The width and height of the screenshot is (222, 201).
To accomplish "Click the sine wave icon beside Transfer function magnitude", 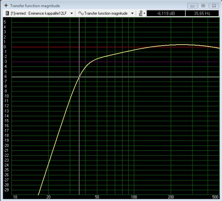I will [81, 13].
